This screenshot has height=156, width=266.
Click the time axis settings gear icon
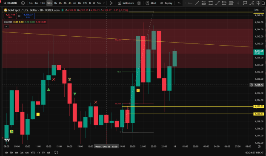coord(259,147)
